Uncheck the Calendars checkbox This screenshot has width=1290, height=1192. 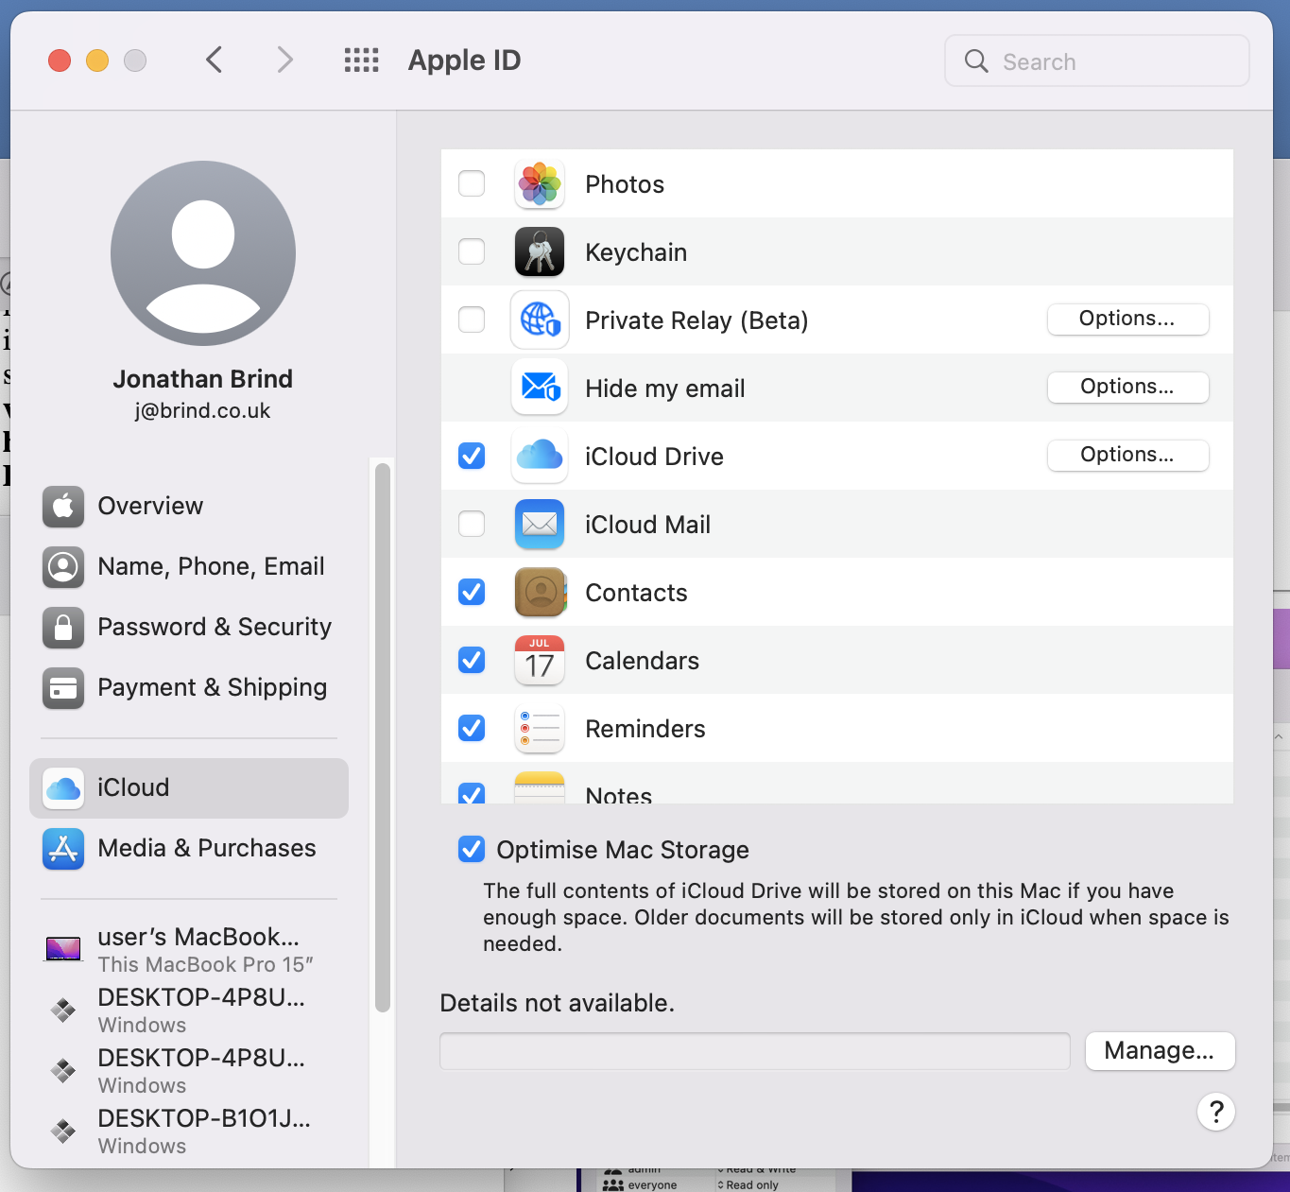pos(472,660)
